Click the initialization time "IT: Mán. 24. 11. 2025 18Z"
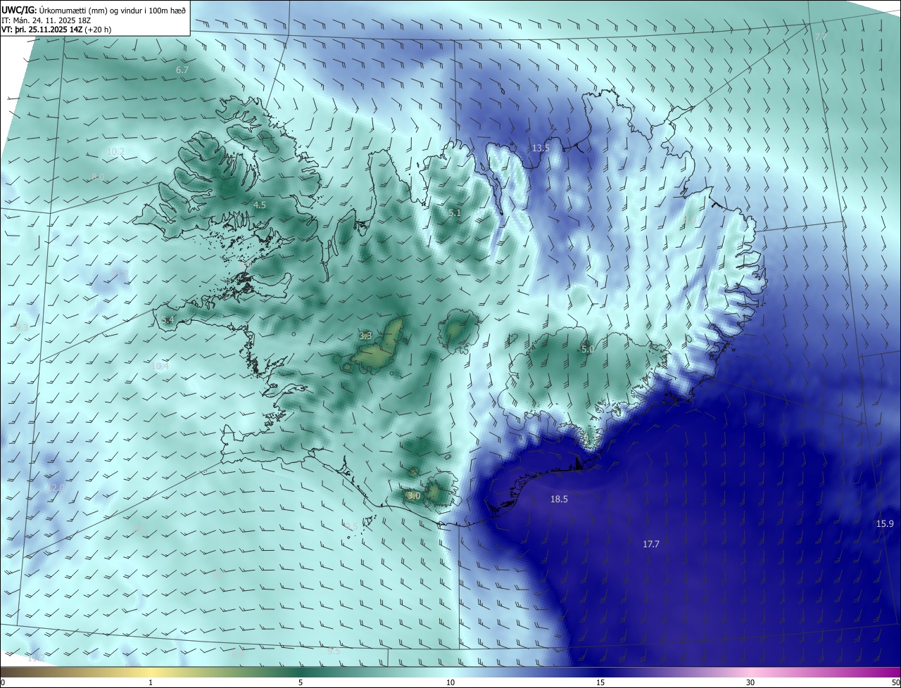The height and width of the screenshot is (688, 901). click(x=46, y=20)
